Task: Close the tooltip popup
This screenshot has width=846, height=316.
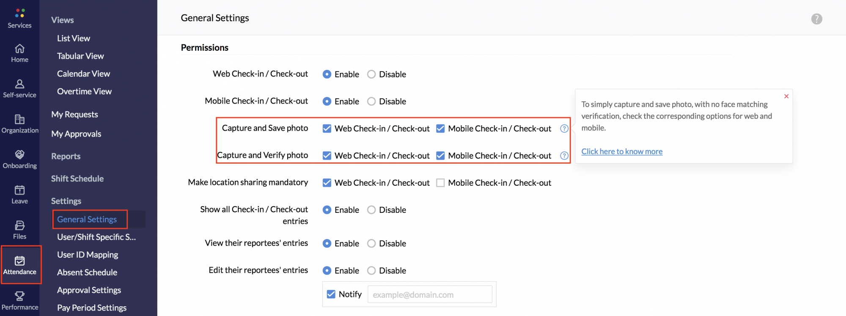Action: click(x=786, y=96)
